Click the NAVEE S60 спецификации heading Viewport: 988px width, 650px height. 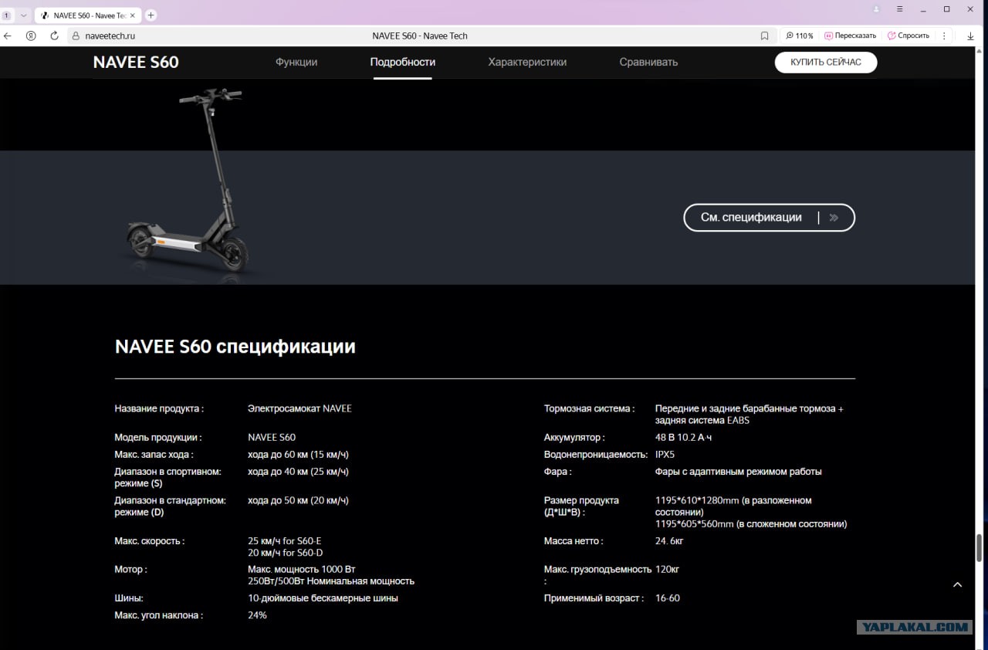[235, 347]
